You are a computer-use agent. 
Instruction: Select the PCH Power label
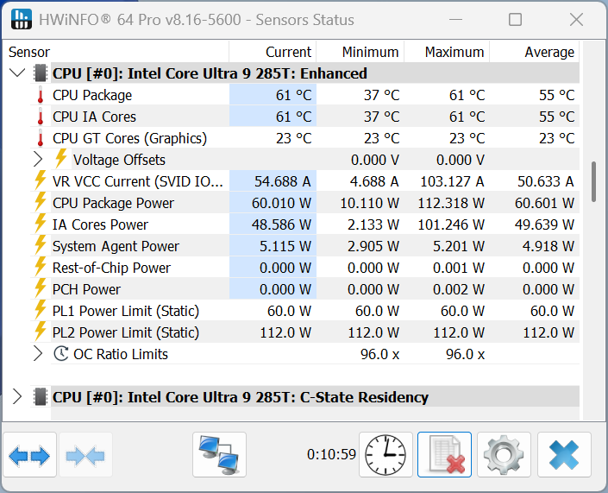click(x=86, y=289)
